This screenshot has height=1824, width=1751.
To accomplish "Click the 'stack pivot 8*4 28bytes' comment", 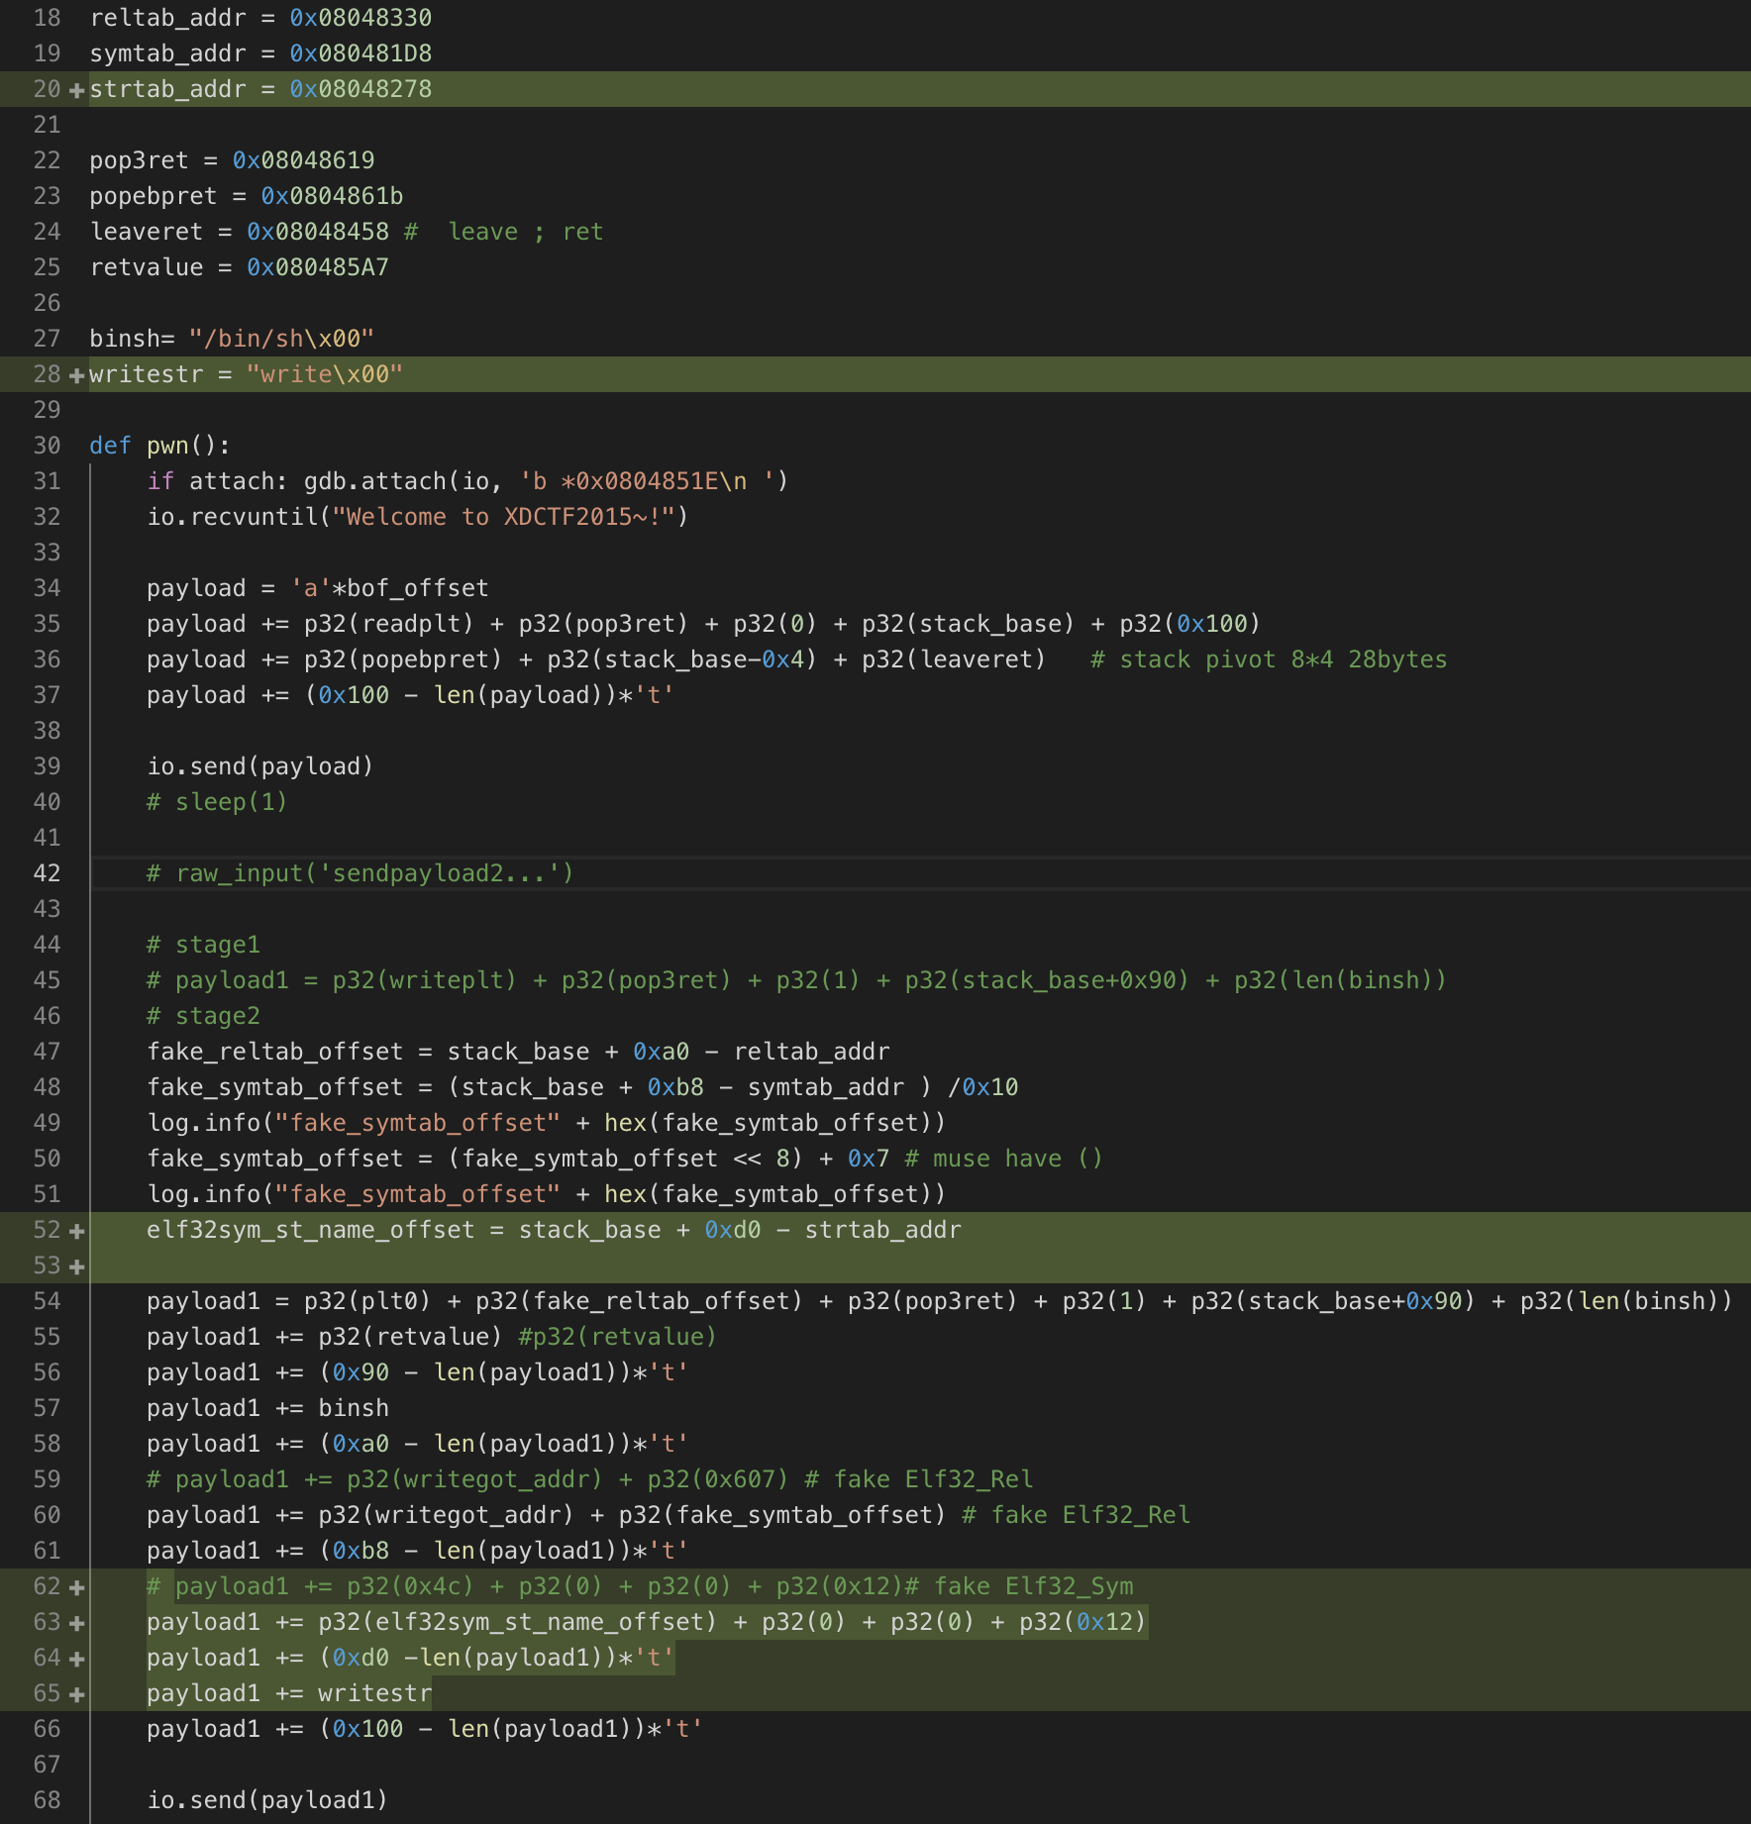I will tap(1269, 659).
